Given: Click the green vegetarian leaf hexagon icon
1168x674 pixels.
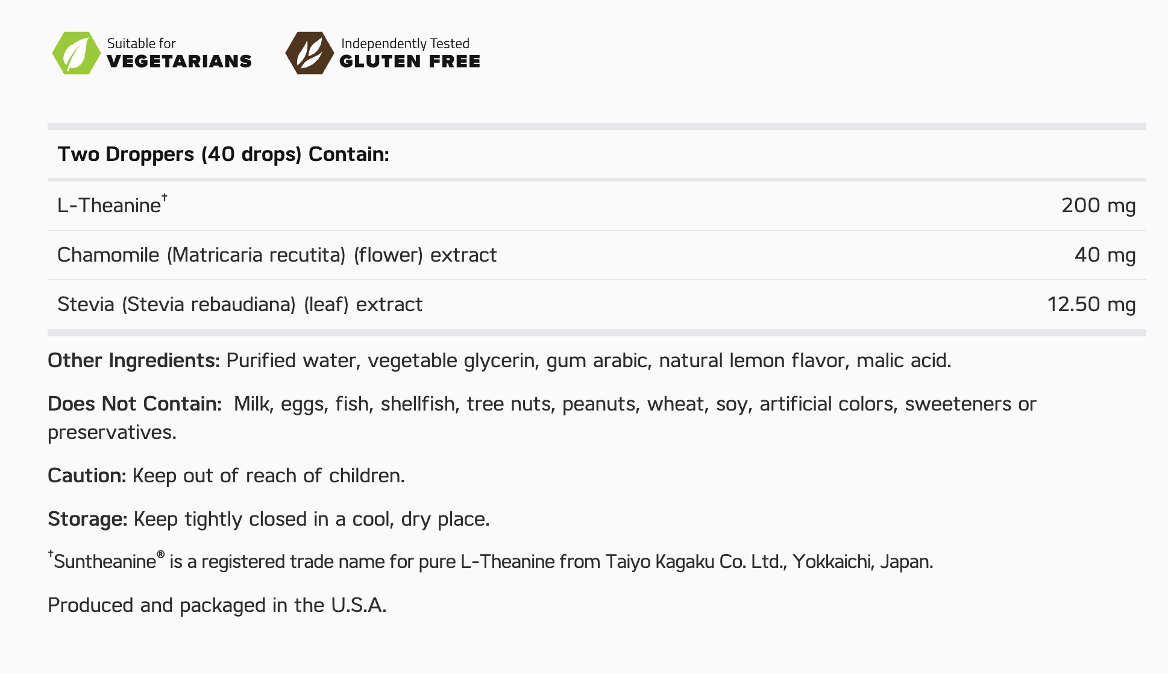Looking at the screenshot, I should point(76,53).
